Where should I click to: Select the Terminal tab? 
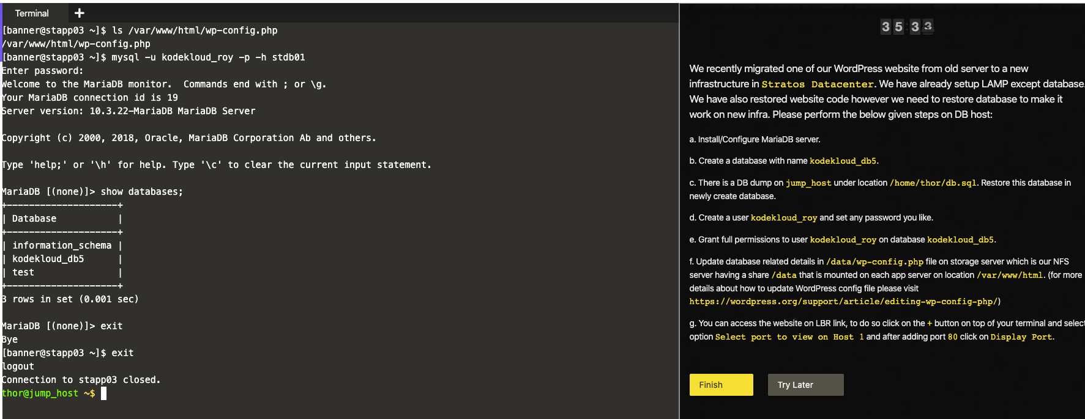pyautogui.click(x=32, y=13)
